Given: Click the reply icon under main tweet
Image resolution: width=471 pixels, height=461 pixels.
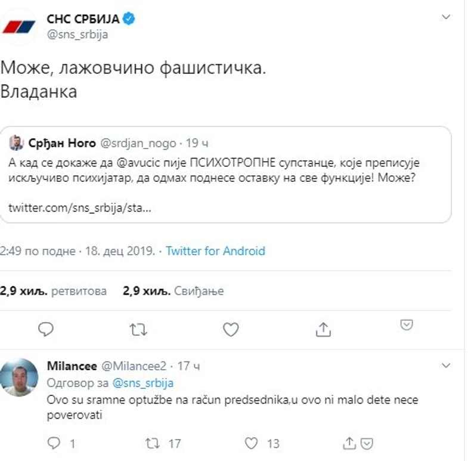Looking at the screenshot, I should [x=46, y=329].
